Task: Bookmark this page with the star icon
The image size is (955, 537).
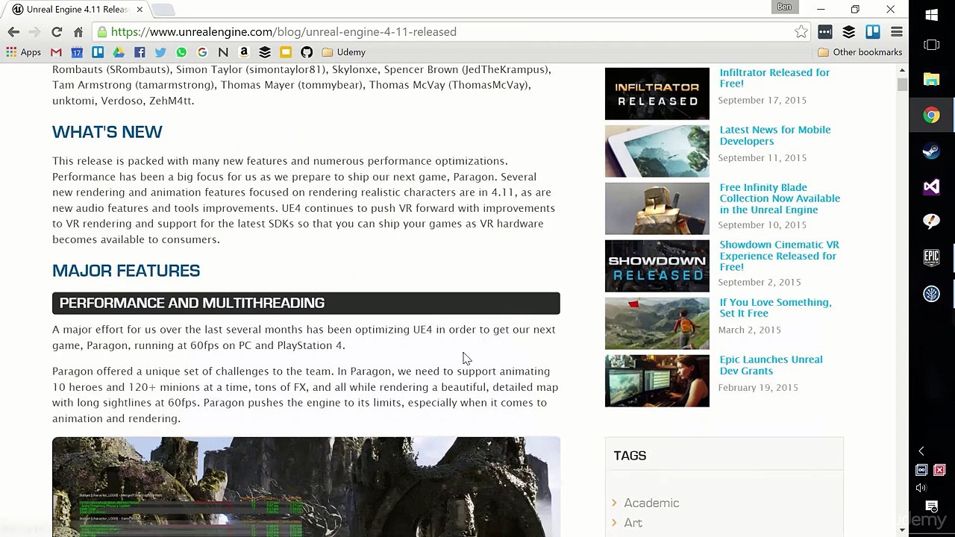Action: coord(801,32)
